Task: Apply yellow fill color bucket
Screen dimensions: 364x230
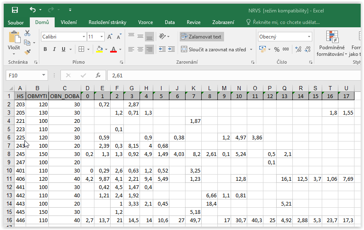Action: 99,49
